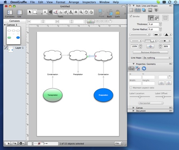The image size is (179, 150).
Task: Adjust the Label Offset slider
Action: [163, 97]
